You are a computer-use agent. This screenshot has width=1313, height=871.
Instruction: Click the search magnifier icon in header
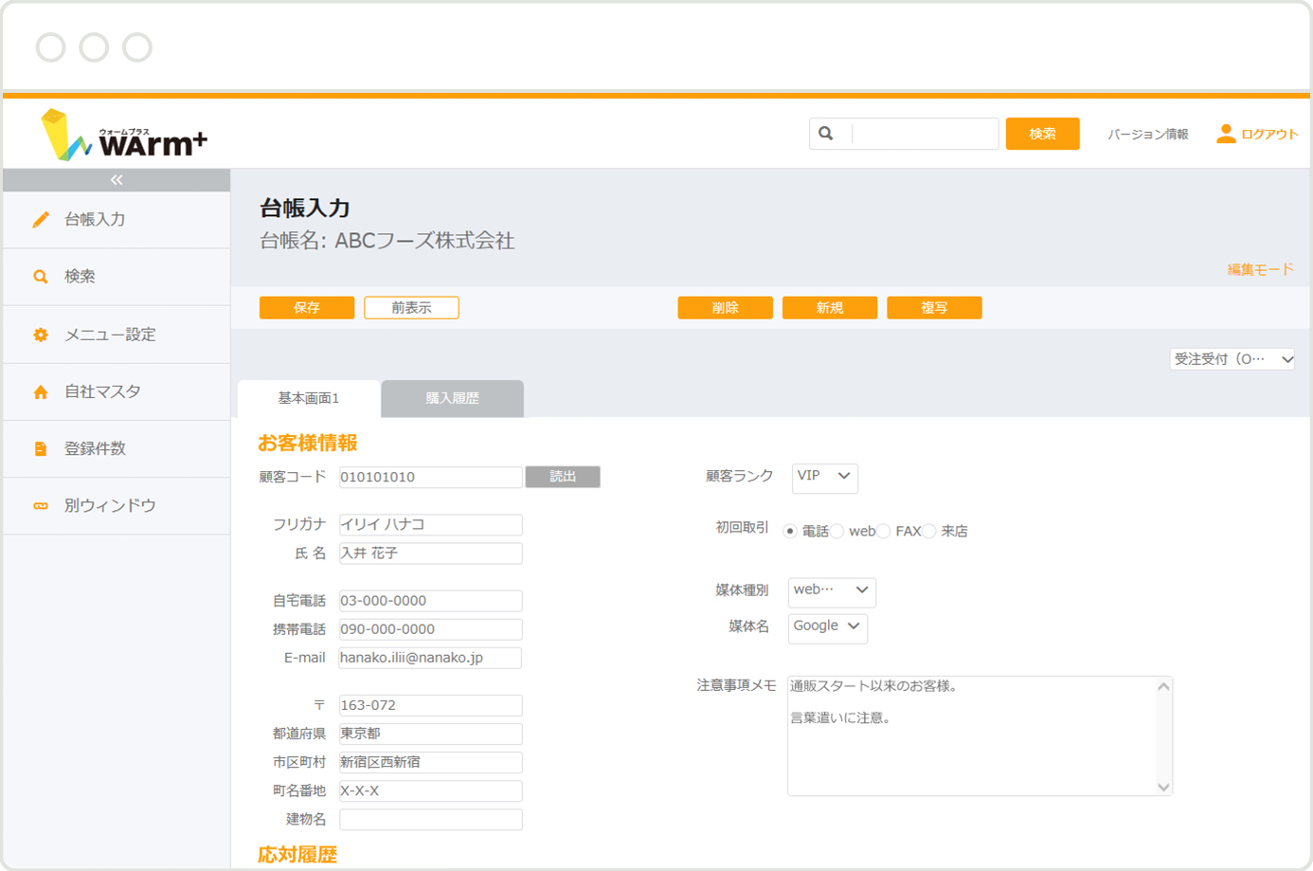pos(826,134)
